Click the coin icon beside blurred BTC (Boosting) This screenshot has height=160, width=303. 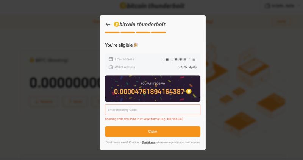click(x=32, y=60)
